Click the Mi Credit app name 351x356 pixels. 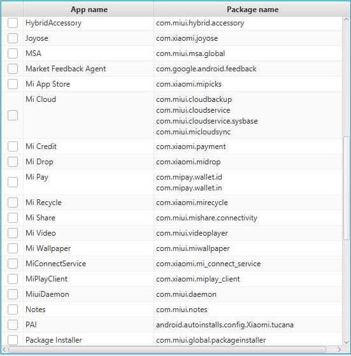pyautogui.click(x=41, y=146)
